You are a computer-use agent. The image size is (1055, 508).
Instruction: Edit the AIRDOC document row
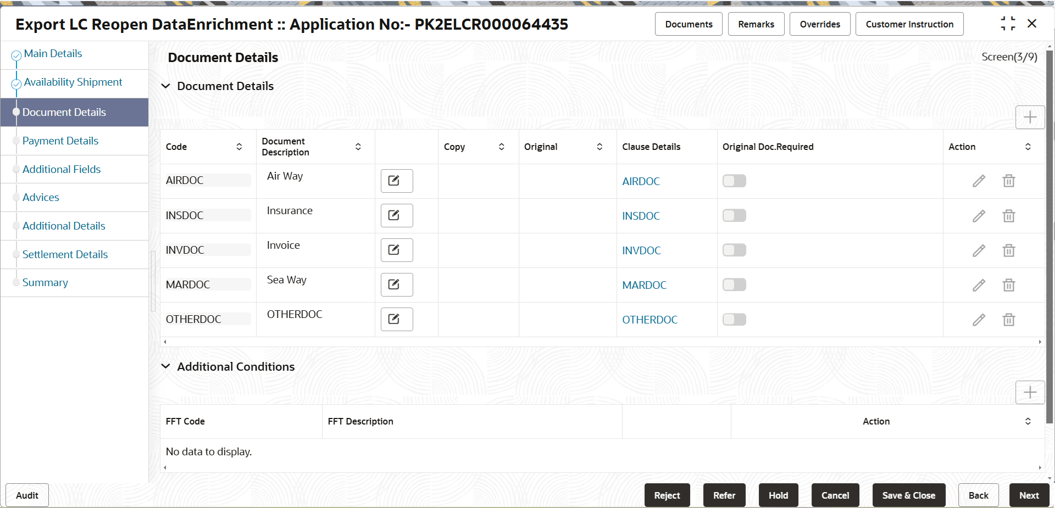point(980,181)
